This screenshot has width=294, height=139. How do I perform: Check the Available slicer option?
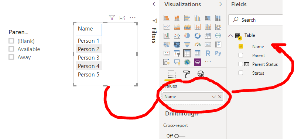11,49
